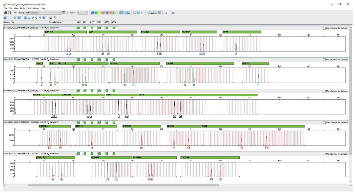Screen dimensions: 355x193
Task: Click the red underlined peaks icon
Action: click(51, 17)
